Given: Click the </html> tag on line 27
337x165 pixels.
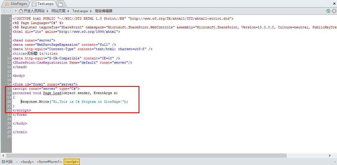Looking at the screenshot, I should tap(20, 132).
